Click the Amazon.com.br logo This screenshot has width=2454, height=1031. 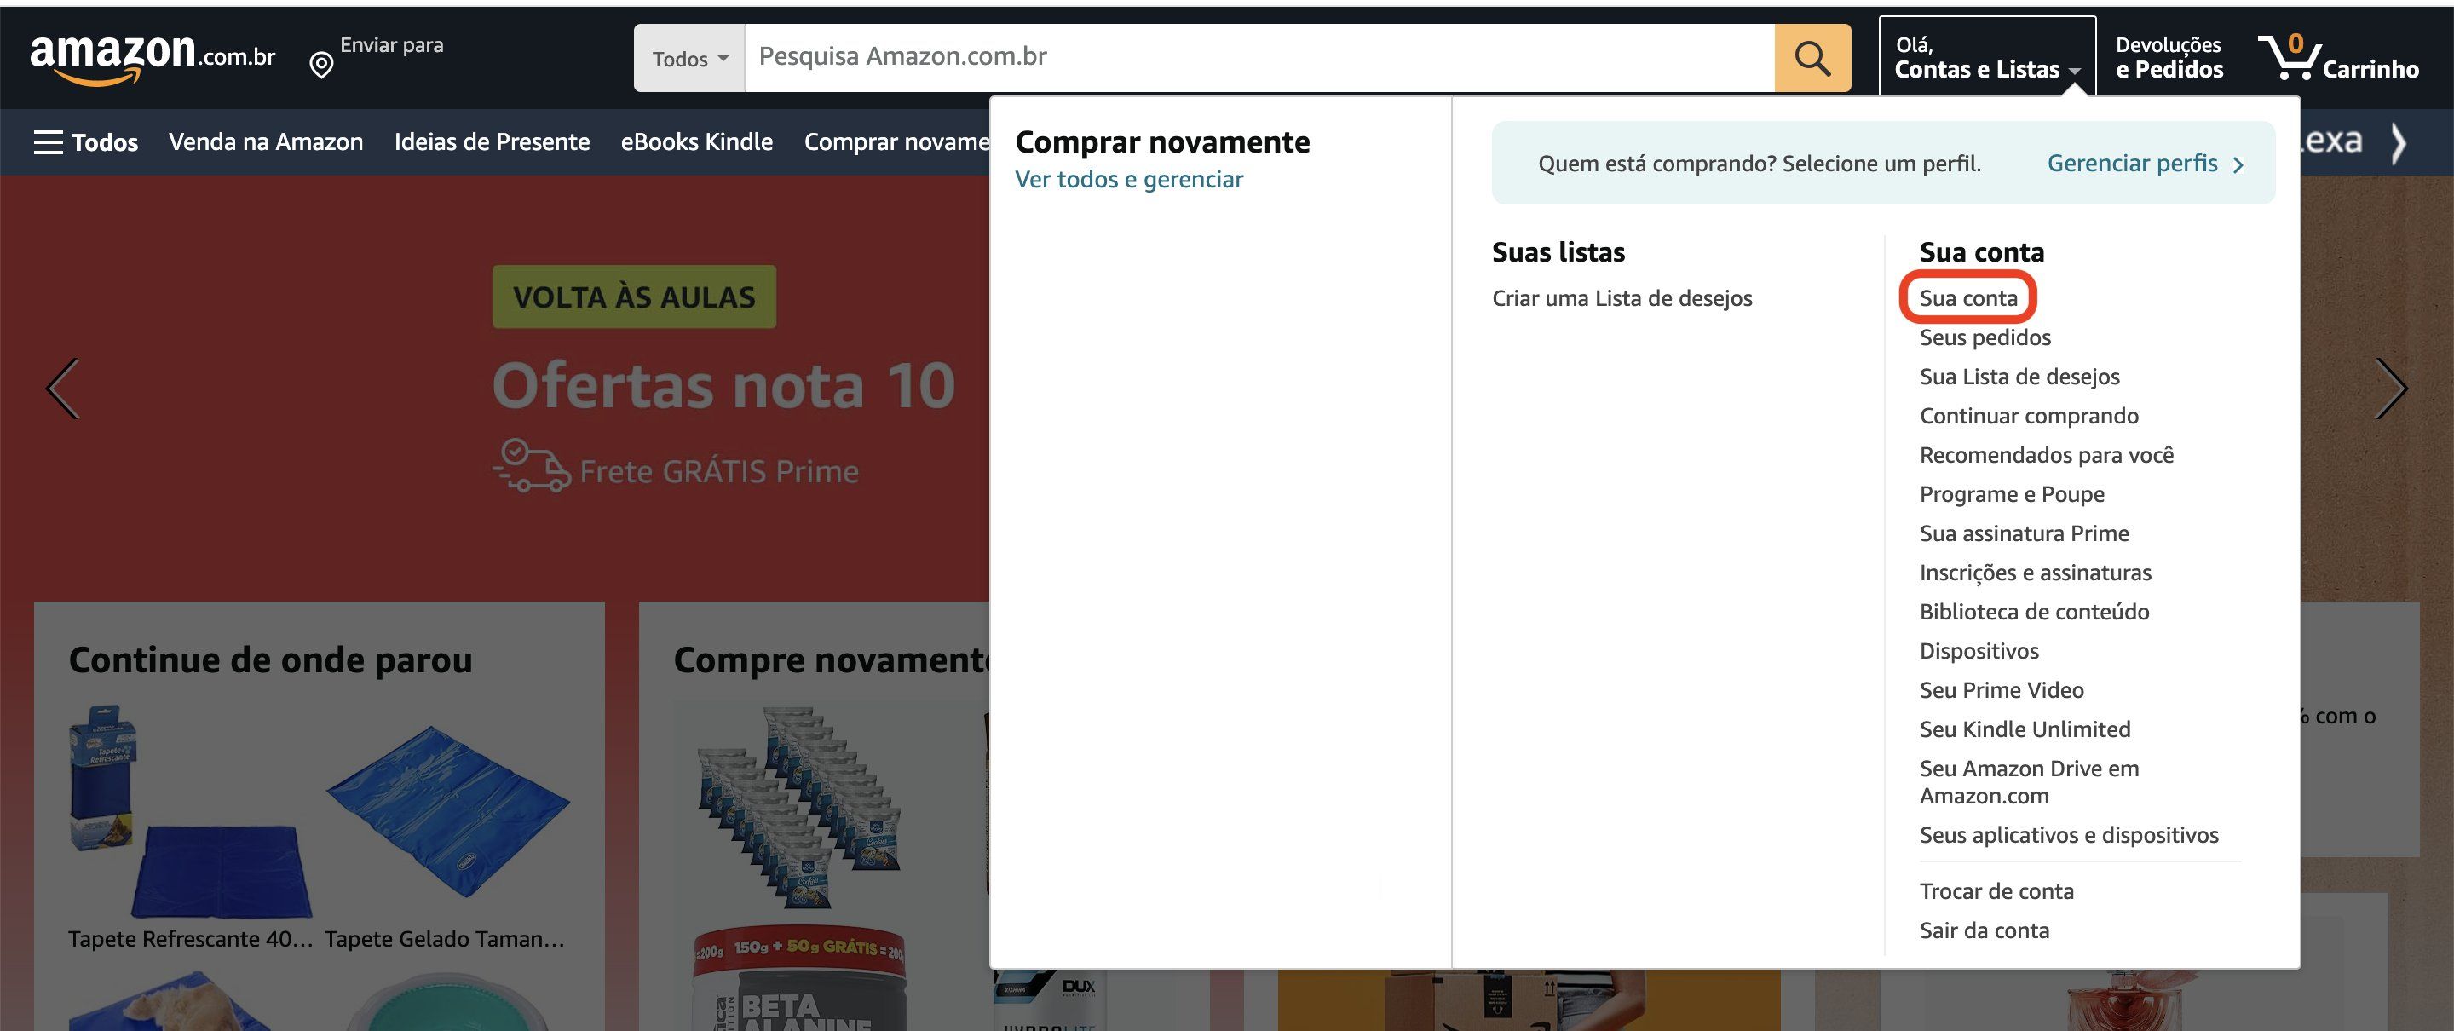(153, 57)
